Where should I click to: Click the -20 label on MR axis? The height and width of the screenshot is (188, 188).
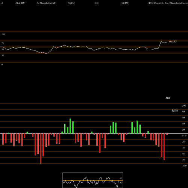183,142
